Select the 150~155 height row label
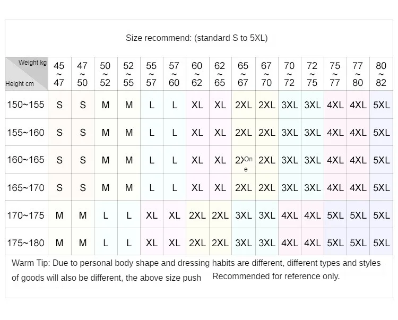Image resolution: width=398 pixels, height=320 pixels. 25,105
